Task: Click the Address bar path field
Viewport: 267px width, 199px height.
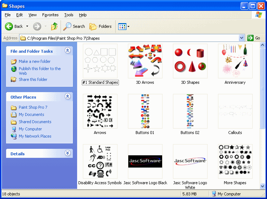Action: click(x=129, y=38)
